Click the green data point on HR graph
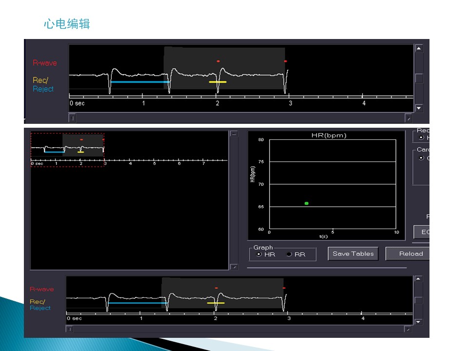The height and width of the screenshot is (351, 468). click(306, 203)
